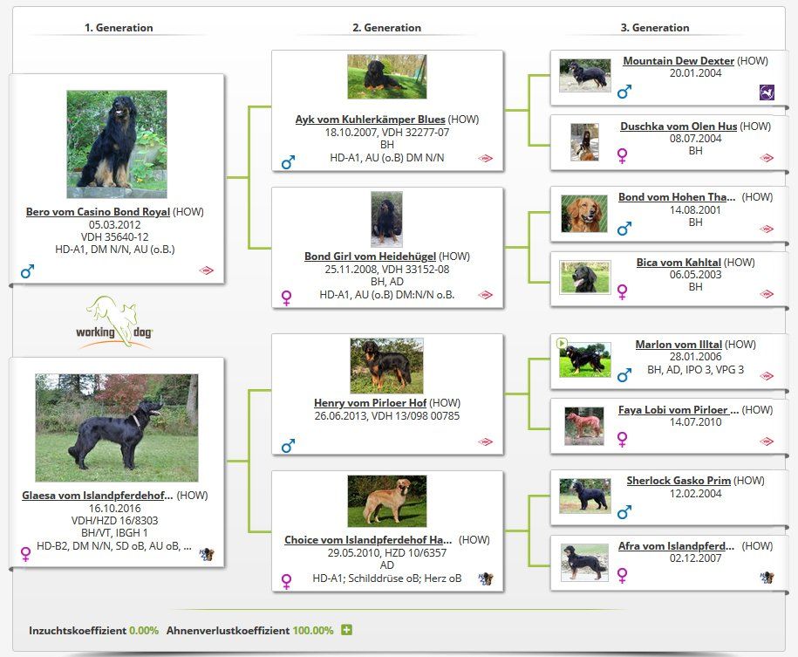Click the HZD club badge on Afra card

point(767,577)
